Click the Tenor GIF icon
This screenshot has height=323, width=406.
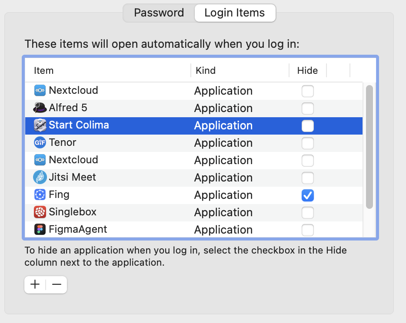pyautogui.click(x=40, y=142)
